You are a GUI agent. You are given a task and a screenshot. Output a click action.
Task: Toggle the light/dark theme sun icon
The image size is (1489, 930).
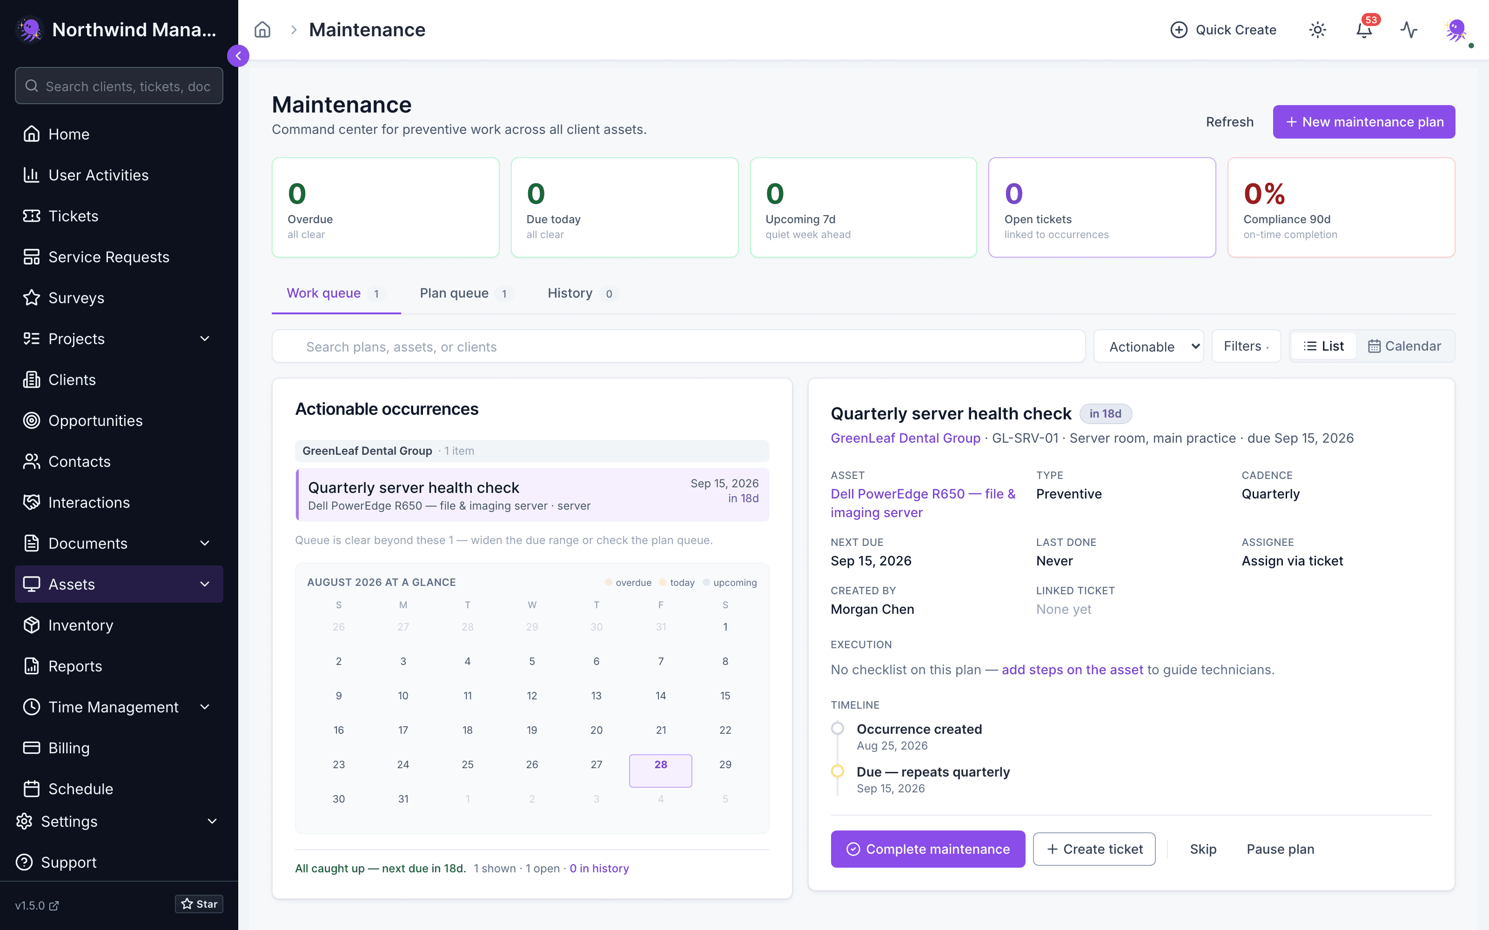1317,29
